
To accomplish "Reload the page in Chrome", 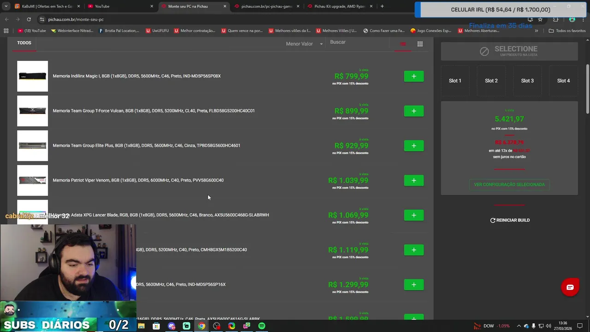I will point(29,19).
